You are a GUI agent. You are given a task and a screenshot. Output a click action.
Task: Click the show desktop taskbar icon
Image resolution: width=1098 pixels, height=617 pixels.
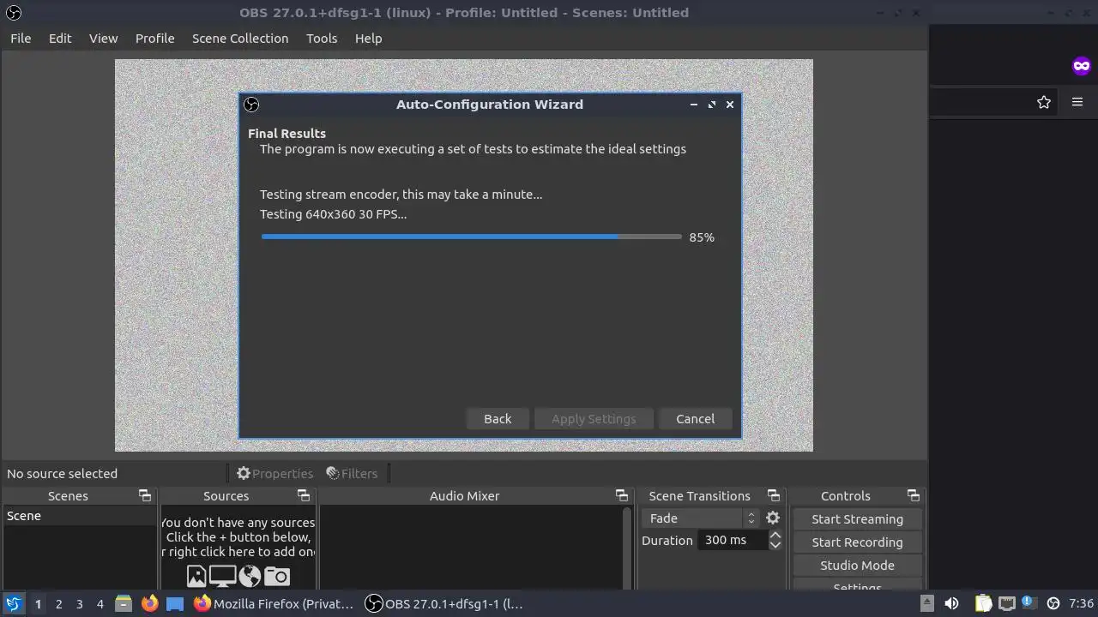coord(175,603)
